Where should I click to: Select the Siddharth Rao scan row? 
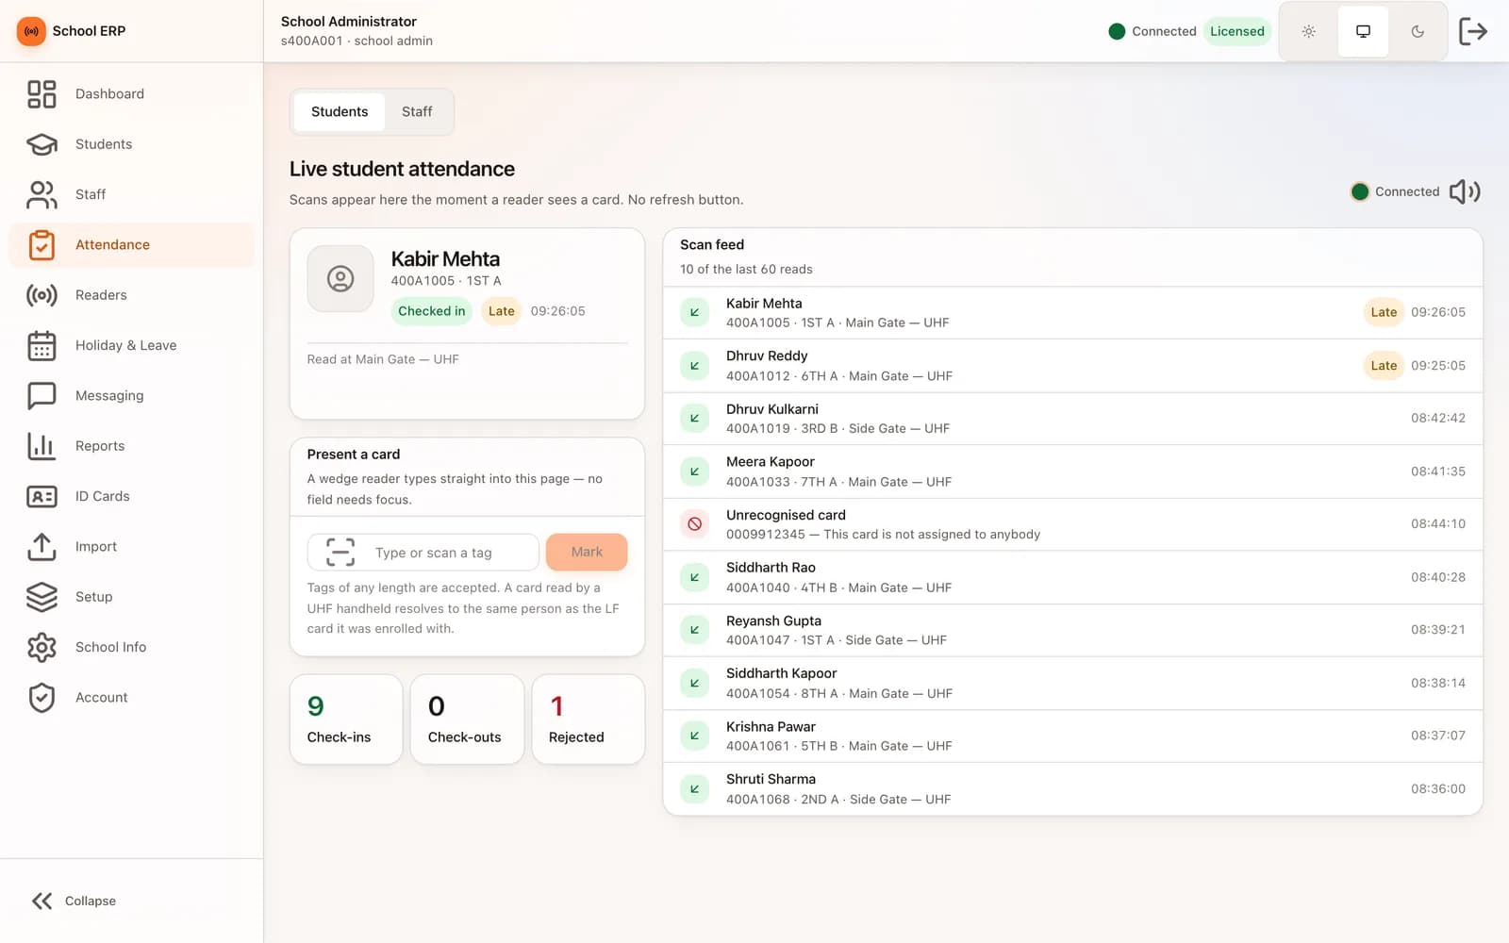(x=1072, y=577)
